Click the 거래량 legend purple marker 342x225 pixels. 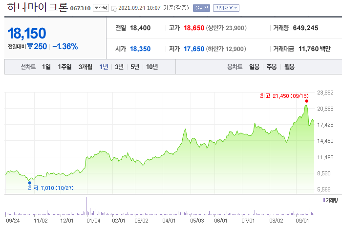pos(324,200)
